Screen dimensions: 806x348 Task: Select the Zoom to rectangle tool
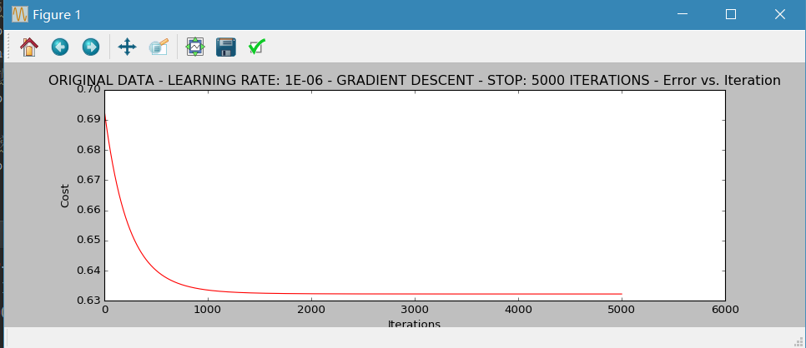point(159,47)
